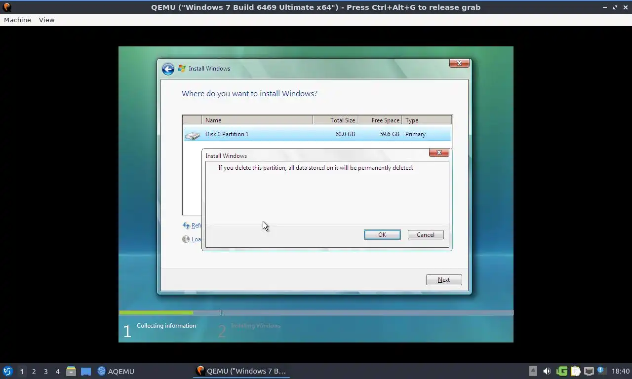Open the file manager taskbar icon
The height and width of the screenshot is (379, 632).
pos(71,371)
